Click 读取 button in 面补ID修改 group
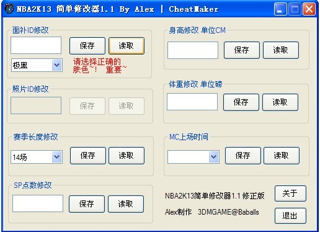The image size is (320, 232). point(127,46)
